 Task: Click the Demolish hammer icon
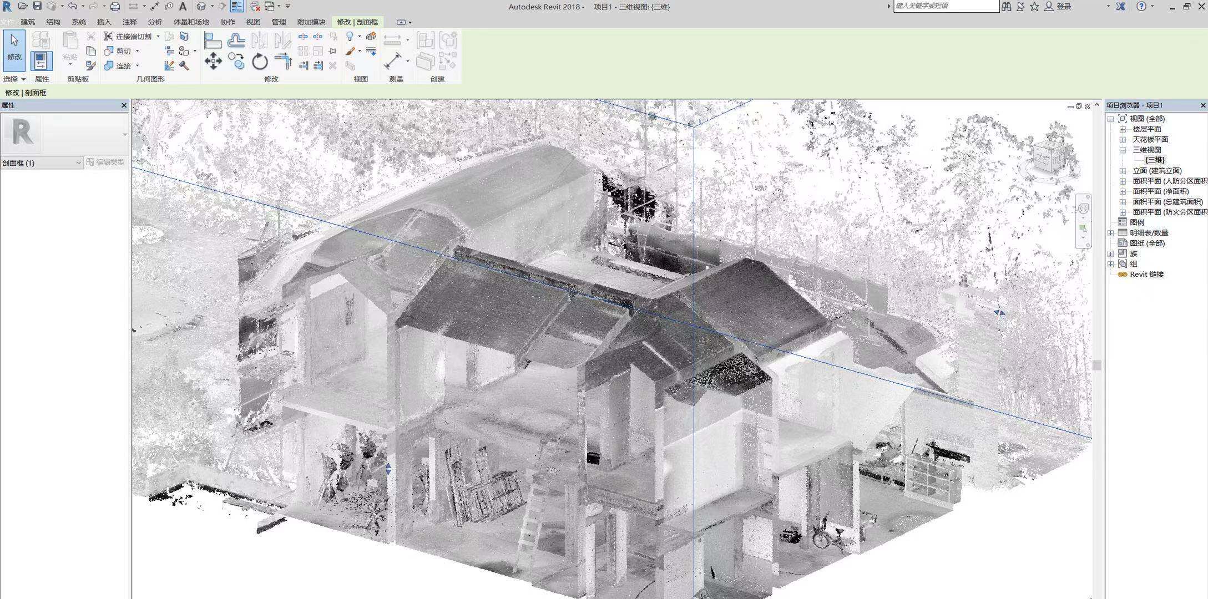(x=184, y=66)
